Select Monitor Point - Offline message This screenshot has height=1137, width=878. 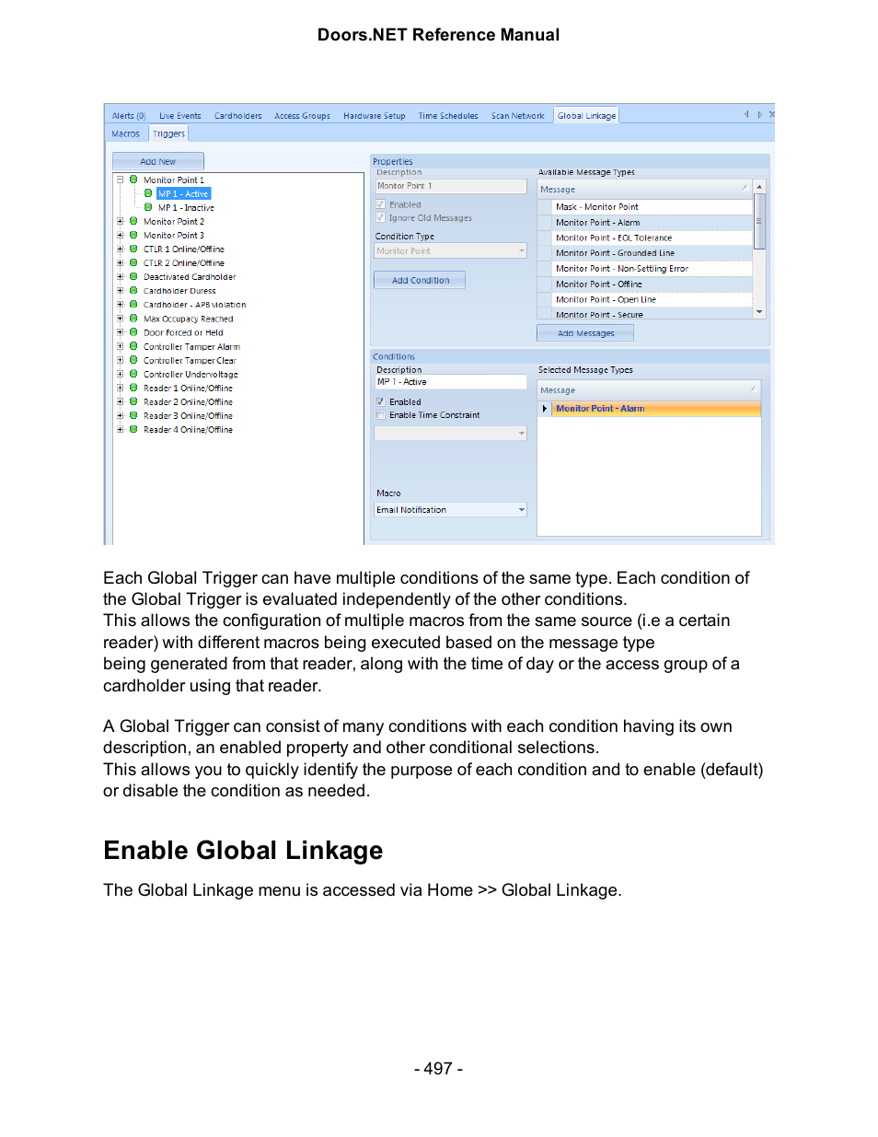coord(652,284)
